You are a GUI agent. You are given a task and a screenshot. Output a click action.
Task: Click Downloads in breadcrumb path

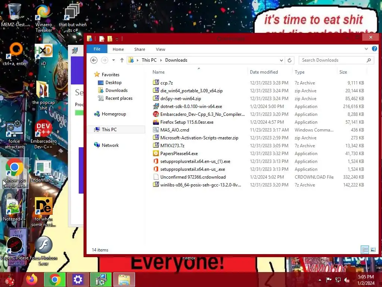176,60
